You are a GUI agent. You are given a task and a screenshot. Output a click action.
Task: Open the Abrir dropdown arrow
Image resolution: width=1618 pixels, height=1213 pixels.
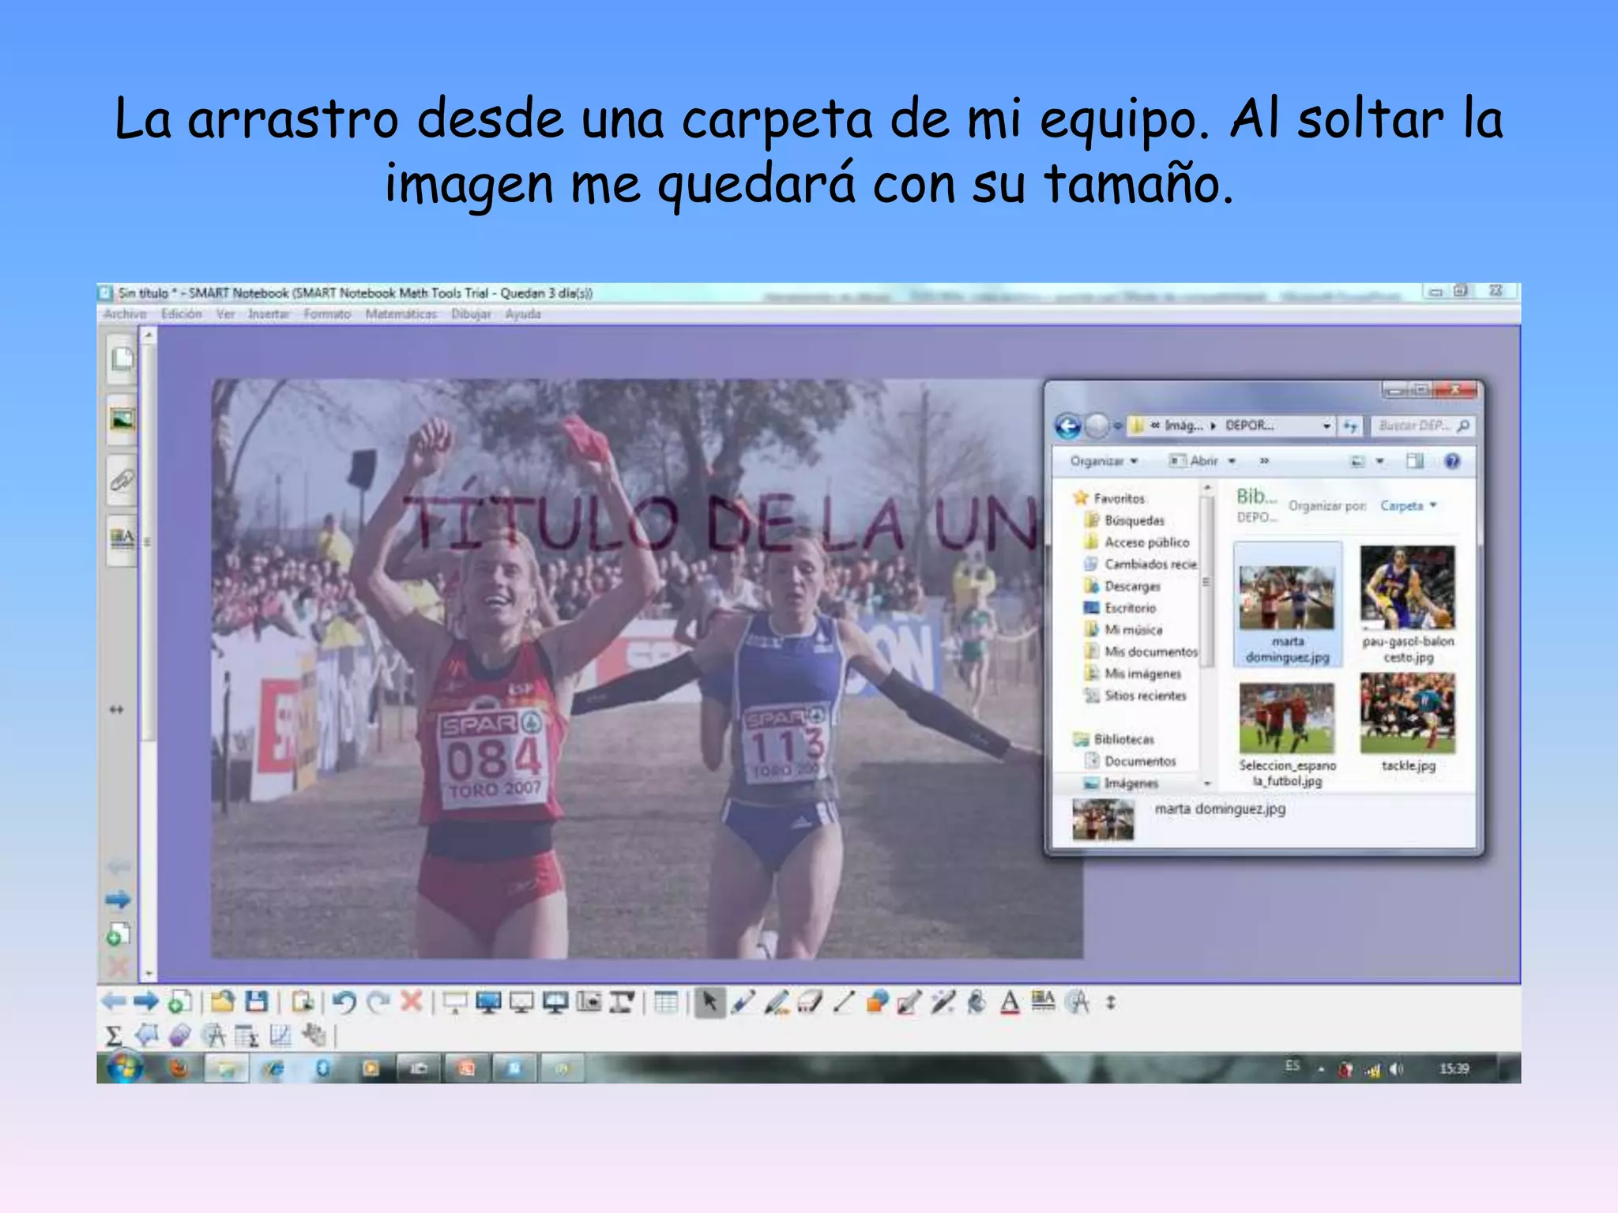[1232, 461]
